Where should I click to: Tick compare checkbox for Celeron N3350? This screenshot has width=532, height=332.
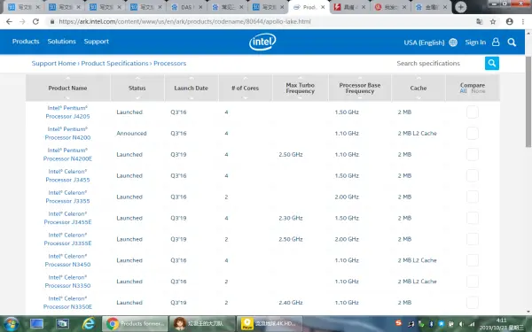[473, 282]
